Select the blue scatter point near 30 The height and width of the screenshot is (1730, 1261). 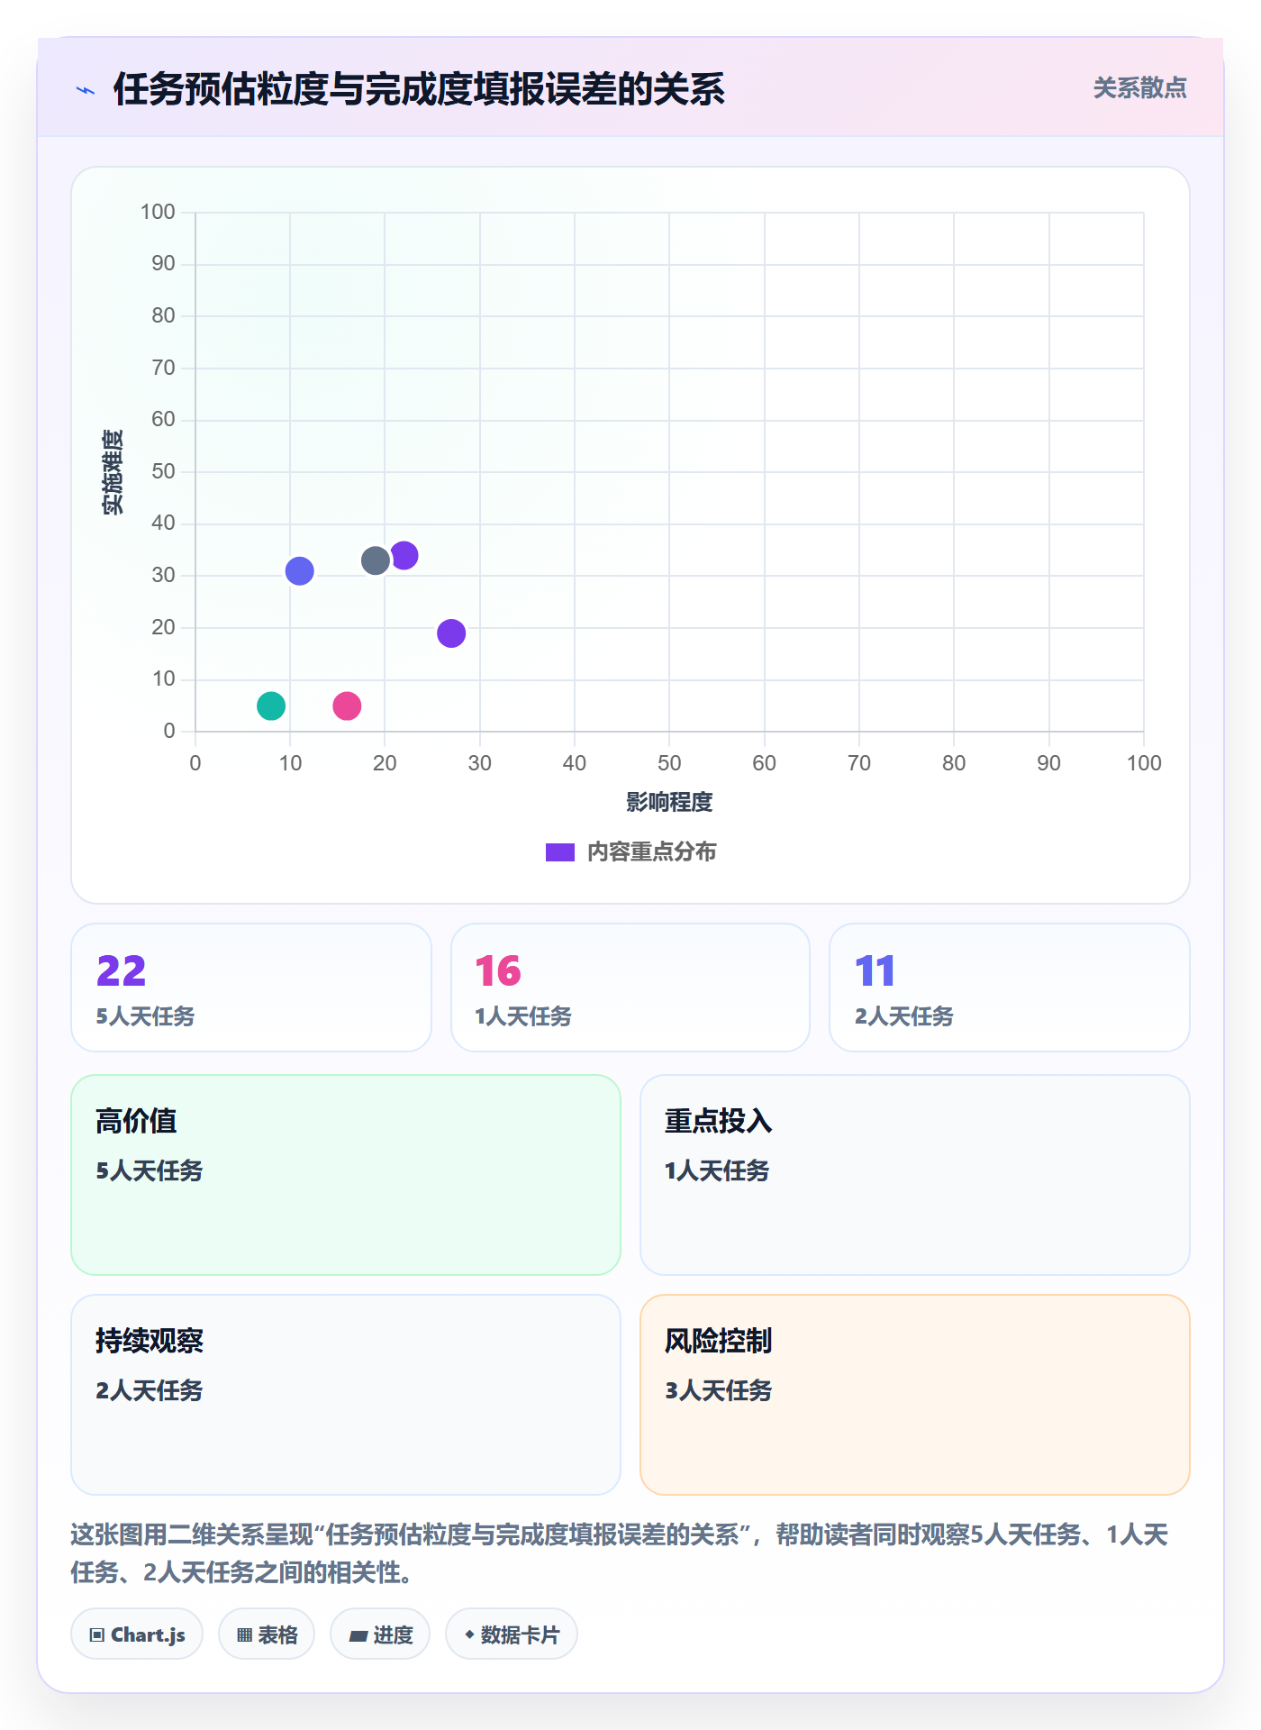click(x=299, y=571)
